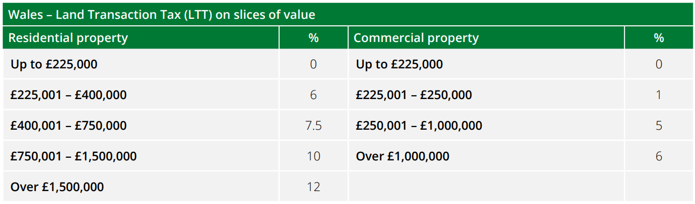Select the Commercial property column header
This screenshot has height=204, width=695.
(486, 38)
